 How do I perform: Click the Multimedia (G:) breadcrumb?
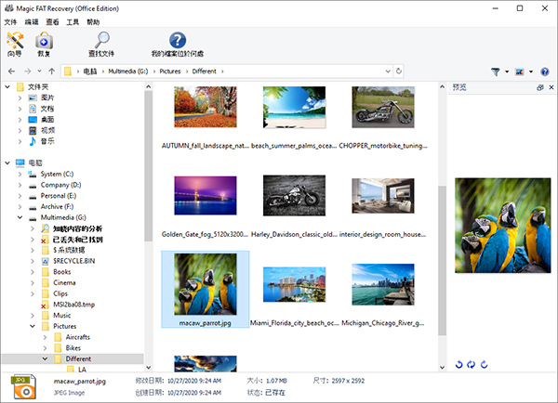(x=128, y=71)
